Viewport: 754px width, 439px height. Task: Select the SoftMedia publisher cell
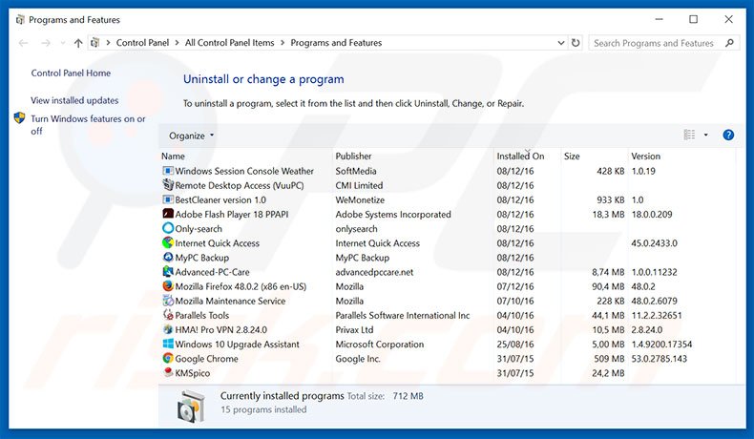(356, 171)
